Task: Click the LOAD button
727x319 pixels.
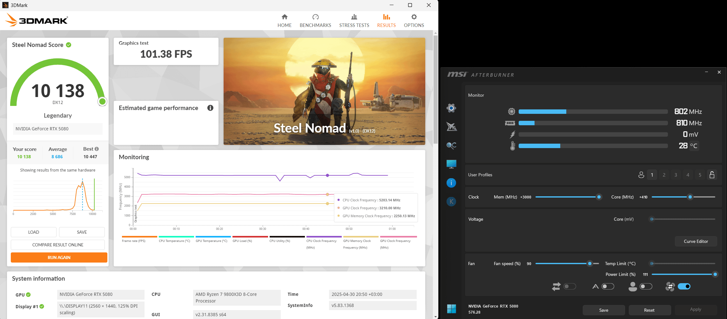Action: [x=34, y=232]
